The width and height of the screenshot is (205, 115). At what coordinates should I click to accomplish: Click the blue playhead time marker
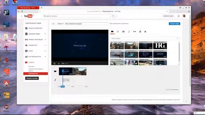[63, 87]
